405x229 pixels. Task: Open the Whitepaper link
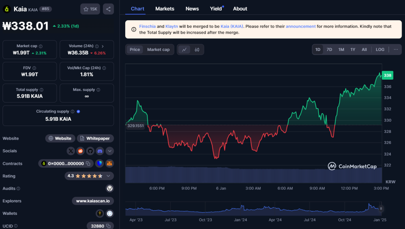click(x=96, y=138)
